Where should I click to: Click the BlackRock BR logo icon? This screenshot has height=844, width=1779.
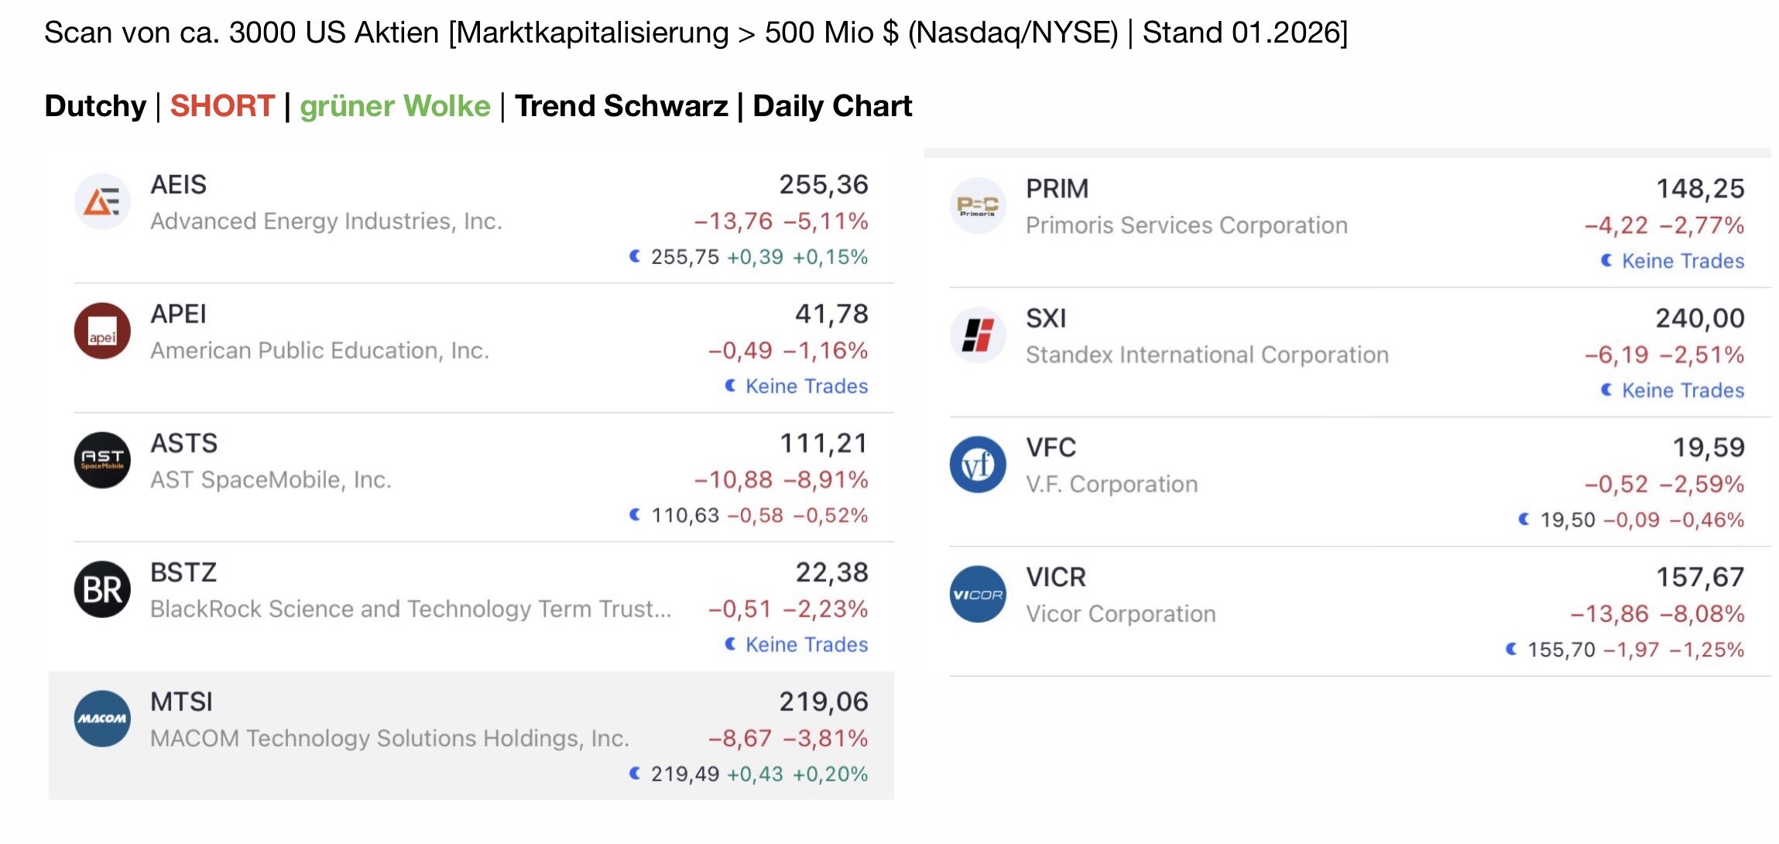click(102, 590)
